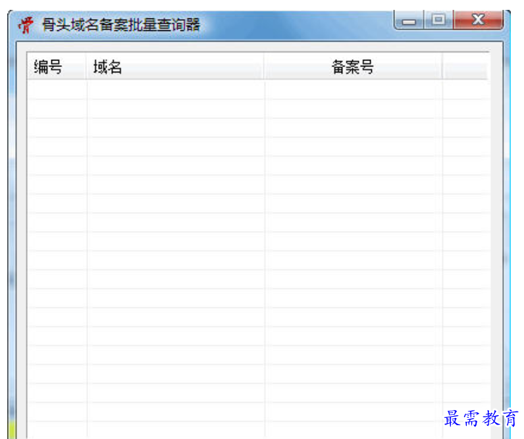
Task: Sort the list by the 编号 column header
Action: [57, 66]
